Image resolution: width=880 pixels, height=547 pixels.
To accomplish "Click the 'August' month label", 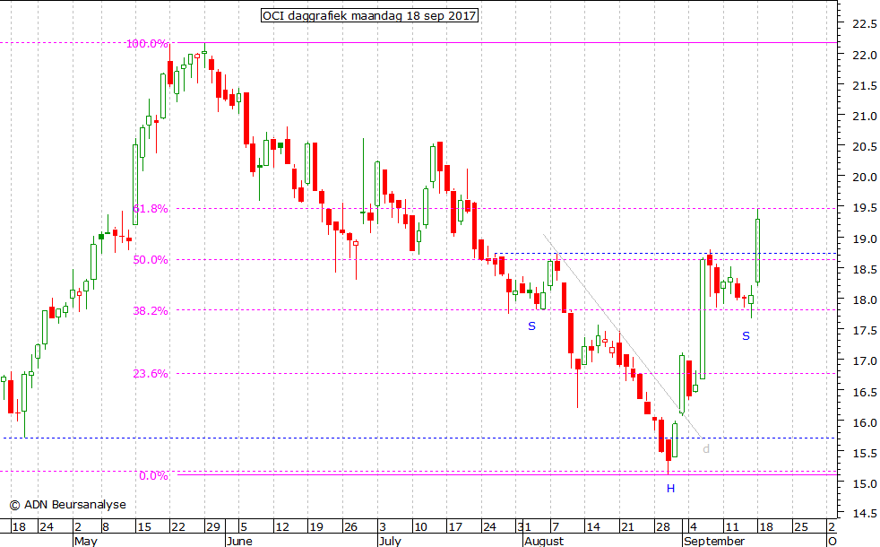I will 543,541.
